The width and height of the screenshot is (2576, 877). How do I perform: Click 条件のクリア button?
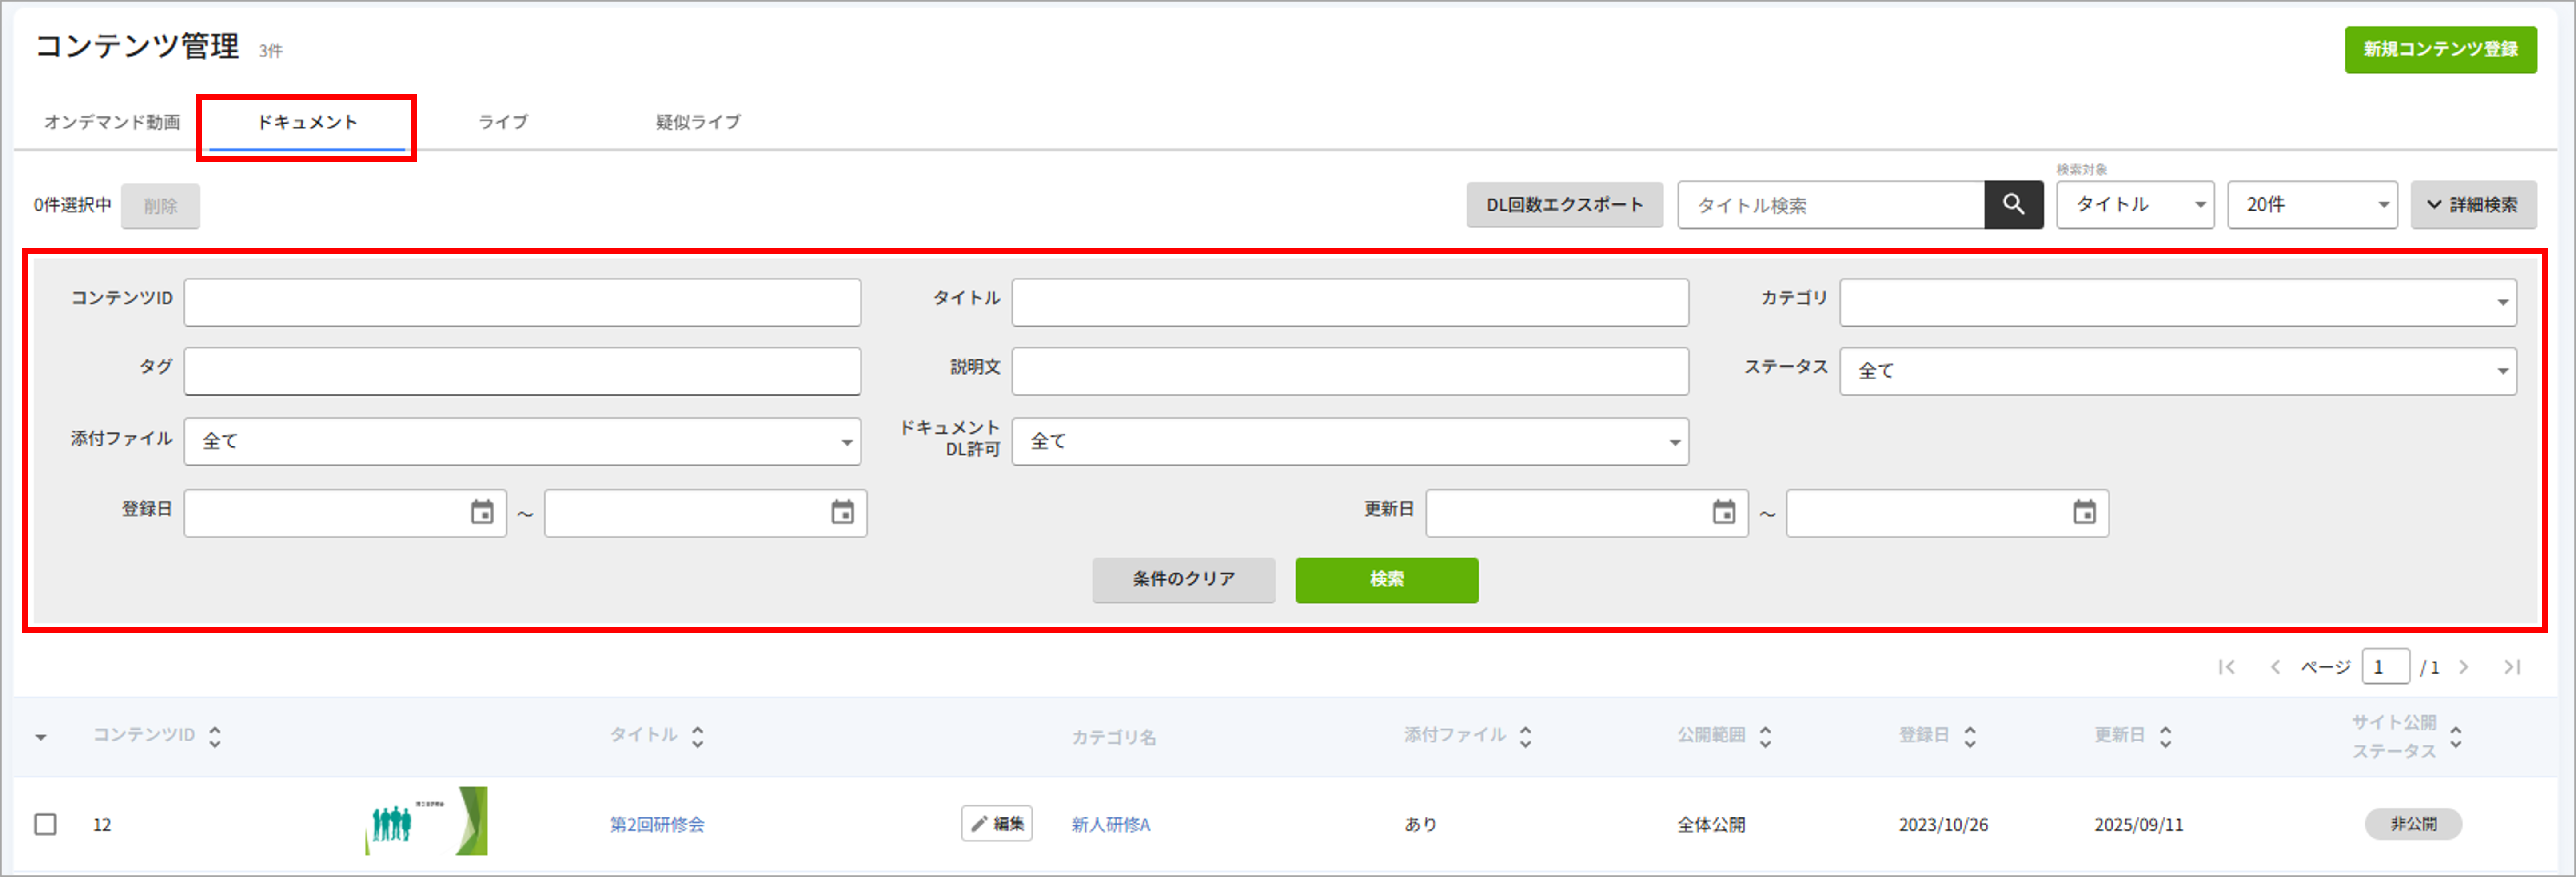pyautogui.click(x=1183, y=579)
